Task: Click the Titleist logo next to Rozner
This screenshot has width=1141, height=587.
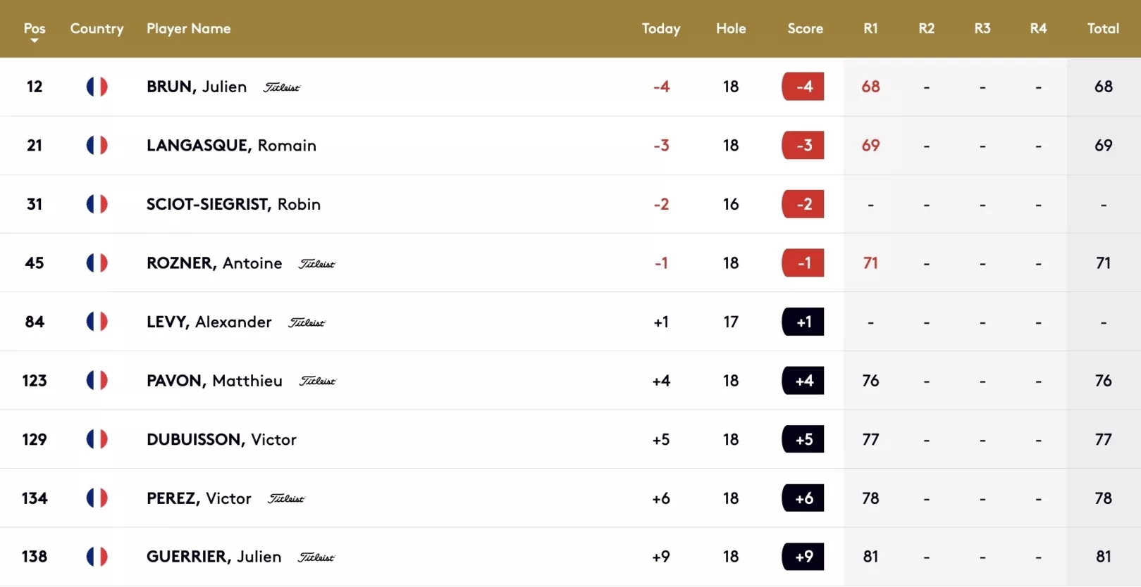Action: 317,263
